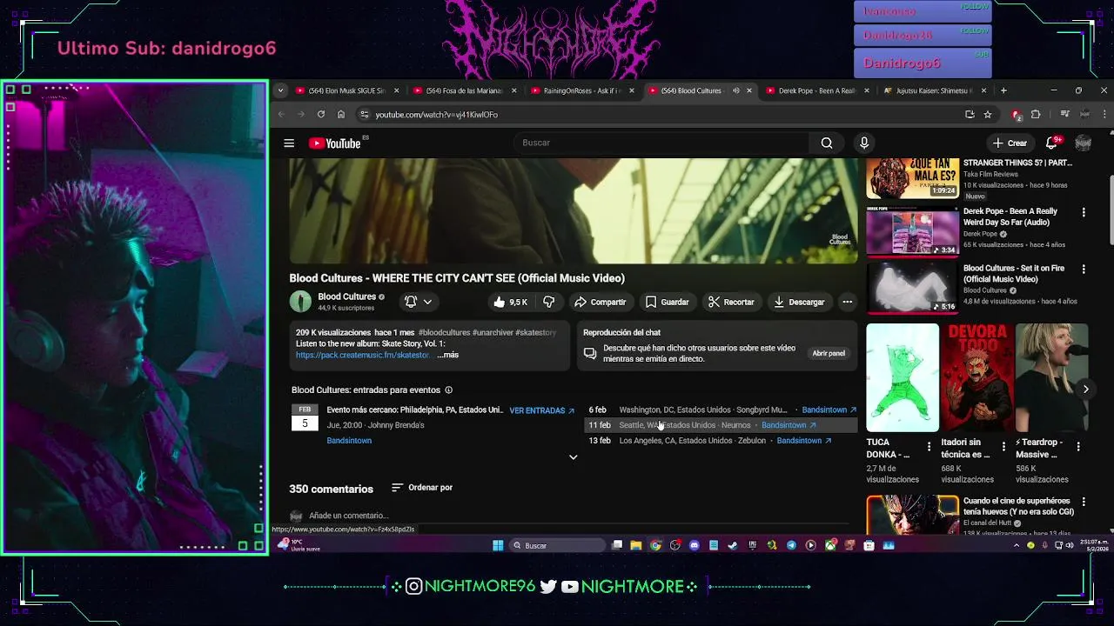Mute the Blood Cultures tab audio icon

pyautogui.click(x=735, y=90)
